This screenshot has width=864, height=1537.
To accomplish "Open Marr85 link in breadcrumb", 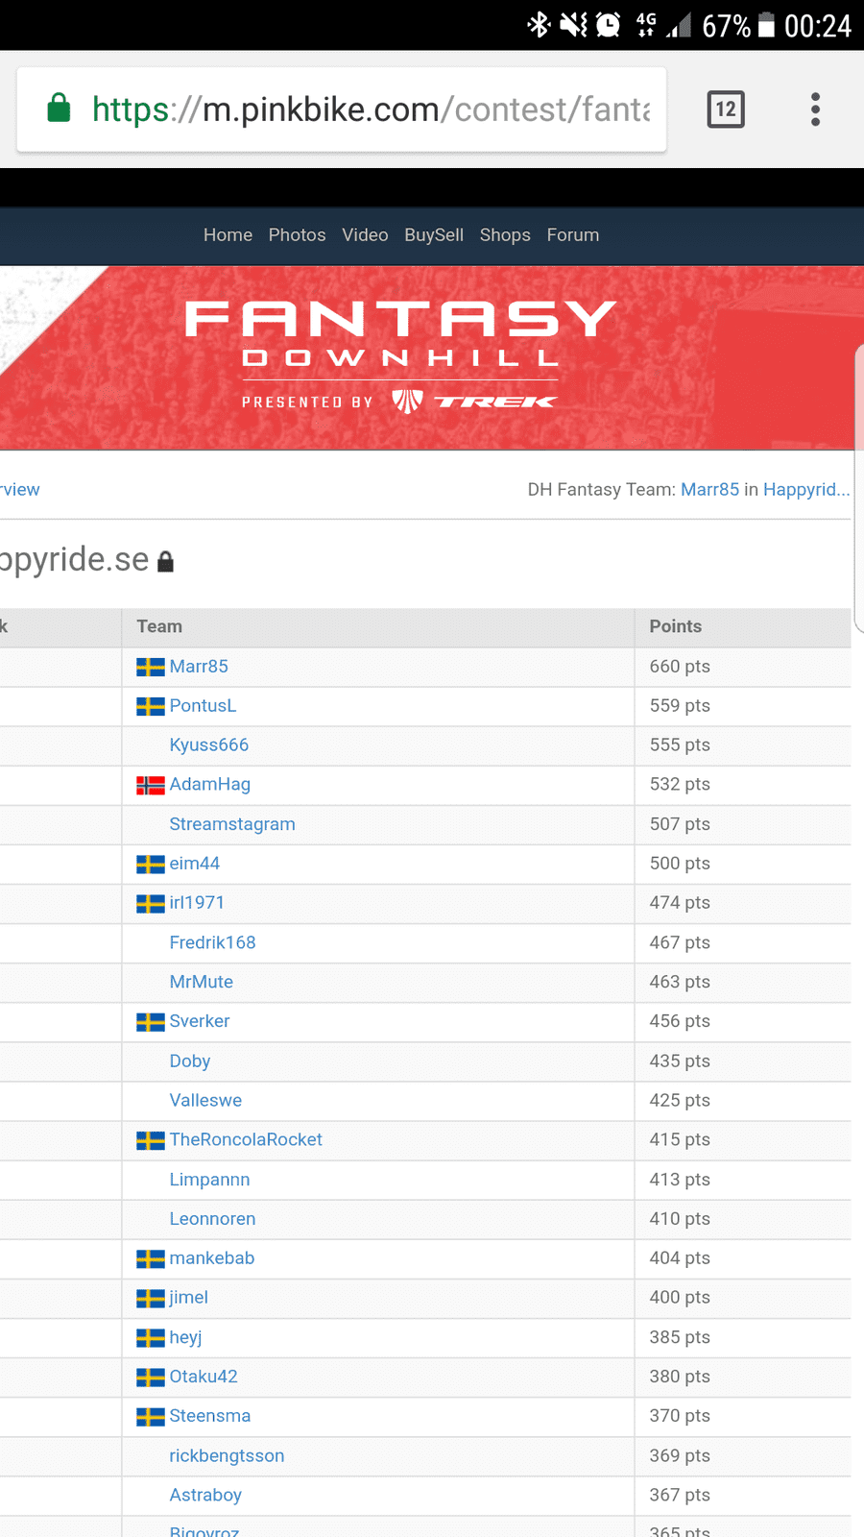I will (709, 490).
